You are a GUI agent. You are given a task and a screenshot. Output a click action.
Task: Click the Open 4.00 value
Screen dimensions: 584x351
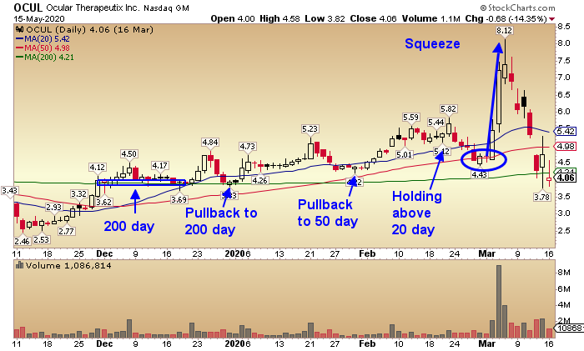point(233,18)
